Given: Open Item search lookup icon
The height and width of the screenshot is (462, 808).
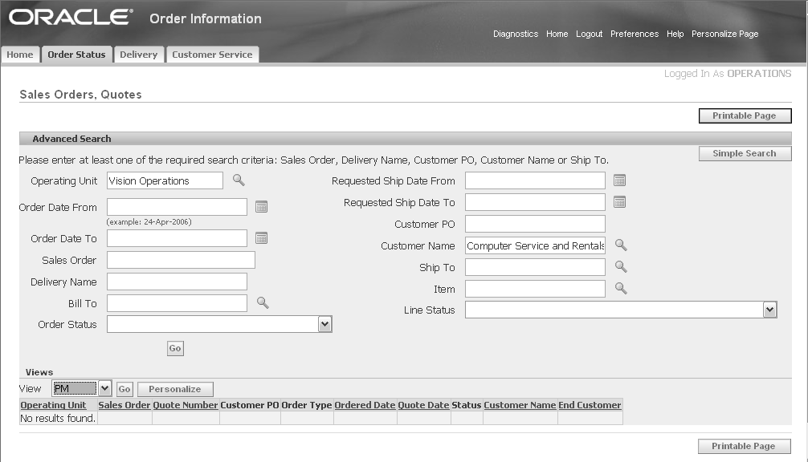Looking at the screenshot, I should [x=621, y=288].
